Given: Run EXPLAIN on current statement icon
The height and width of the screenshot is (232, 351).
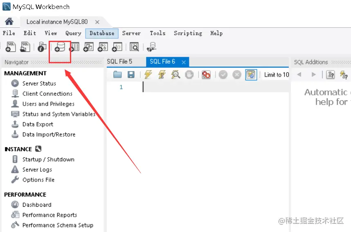Looking at the screenshot, I should (175, 75).
